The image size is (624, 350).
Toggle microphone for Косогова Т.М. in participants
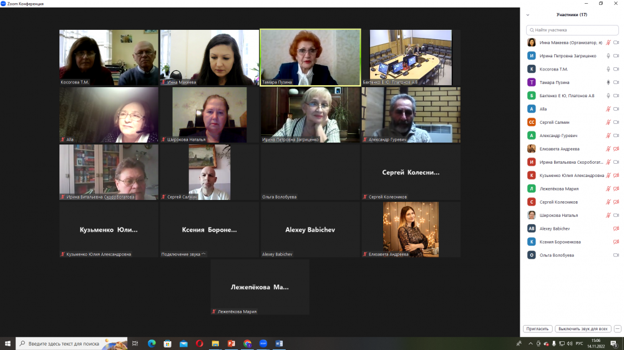[608, 69]
